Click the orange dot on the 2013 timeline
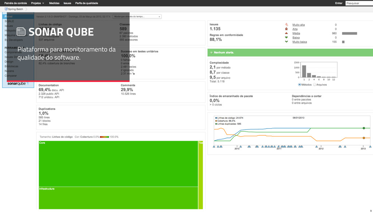Viewport: 373px width, 213px height. (364, 138)
